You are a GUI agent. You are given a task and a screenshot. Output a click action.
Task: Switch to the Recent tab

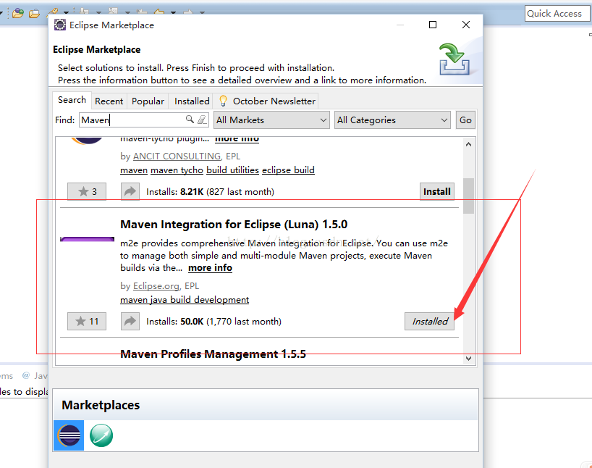109,101
